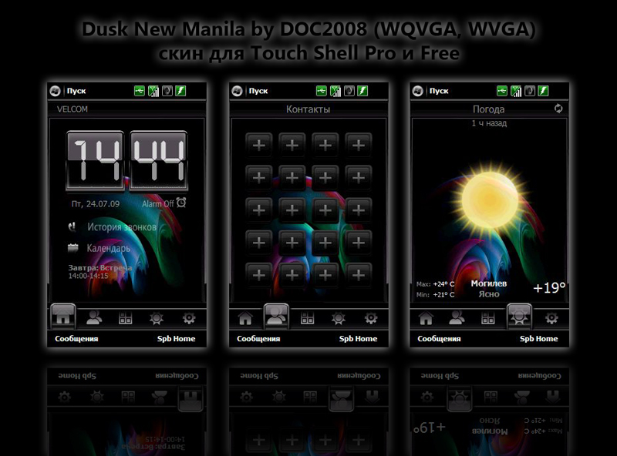617x456 pixels.
Task: Tap the hour tile showing 14
Action: (96, 161)
